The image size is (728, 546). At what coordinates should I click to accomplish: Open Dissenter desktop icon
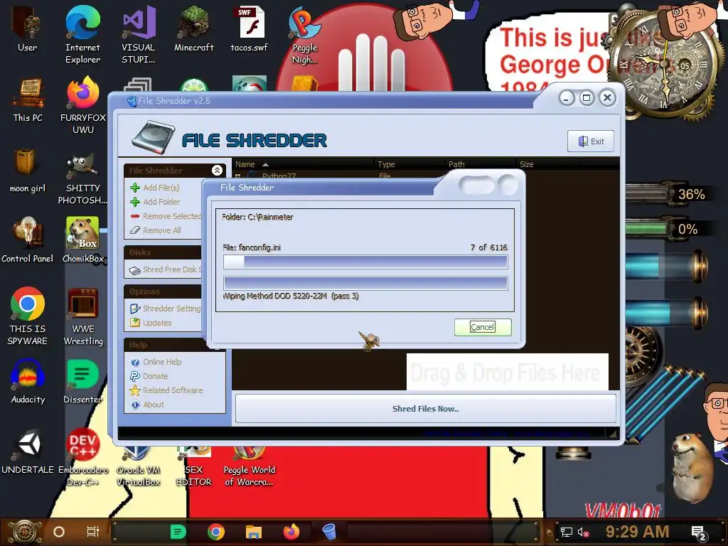click(x=82, y=381)
